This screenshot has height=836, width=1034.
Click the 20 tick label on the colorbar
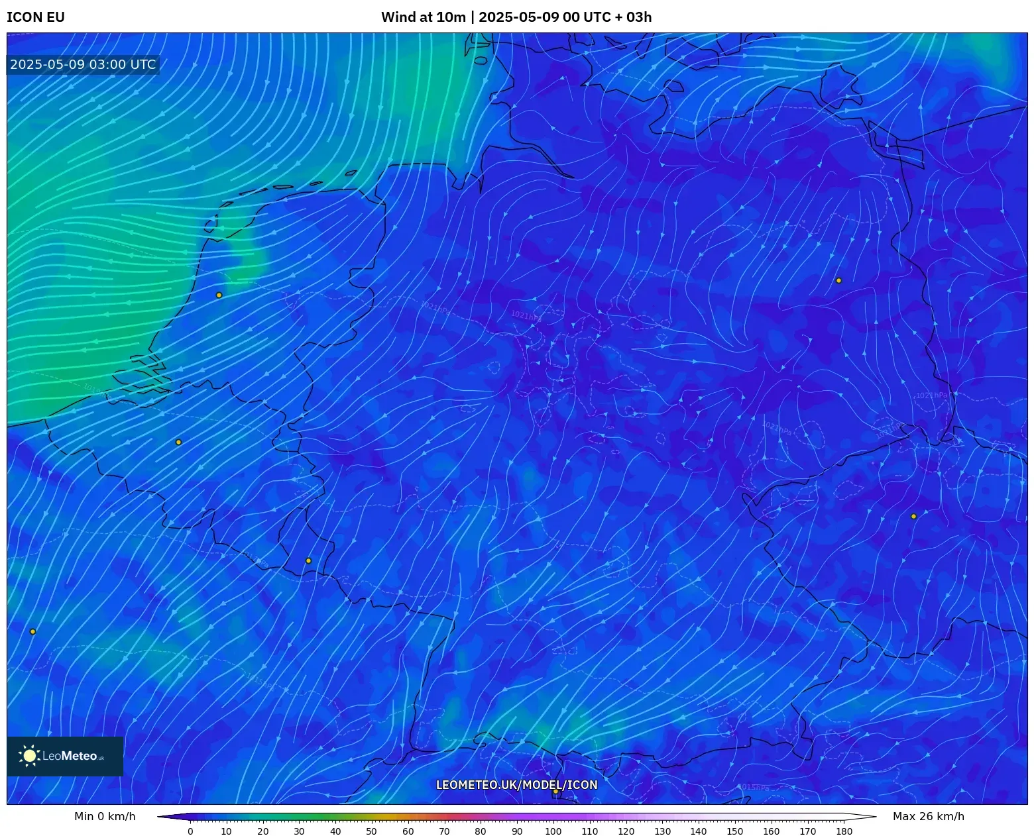pyautogui.click(x=262, y=831)
